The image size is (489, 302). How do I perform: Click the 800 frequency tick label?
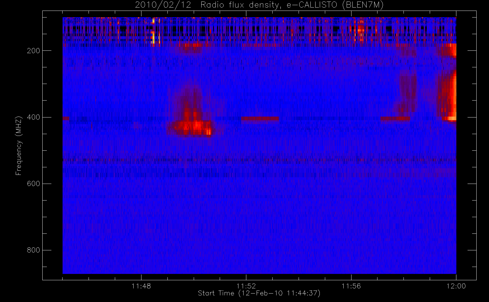click(34, 250)
